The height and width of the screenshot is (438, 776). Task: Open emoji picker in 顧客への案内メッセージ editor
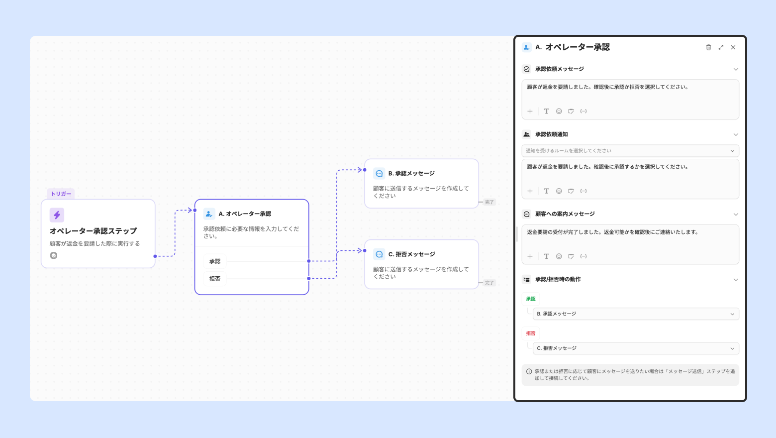559,256
